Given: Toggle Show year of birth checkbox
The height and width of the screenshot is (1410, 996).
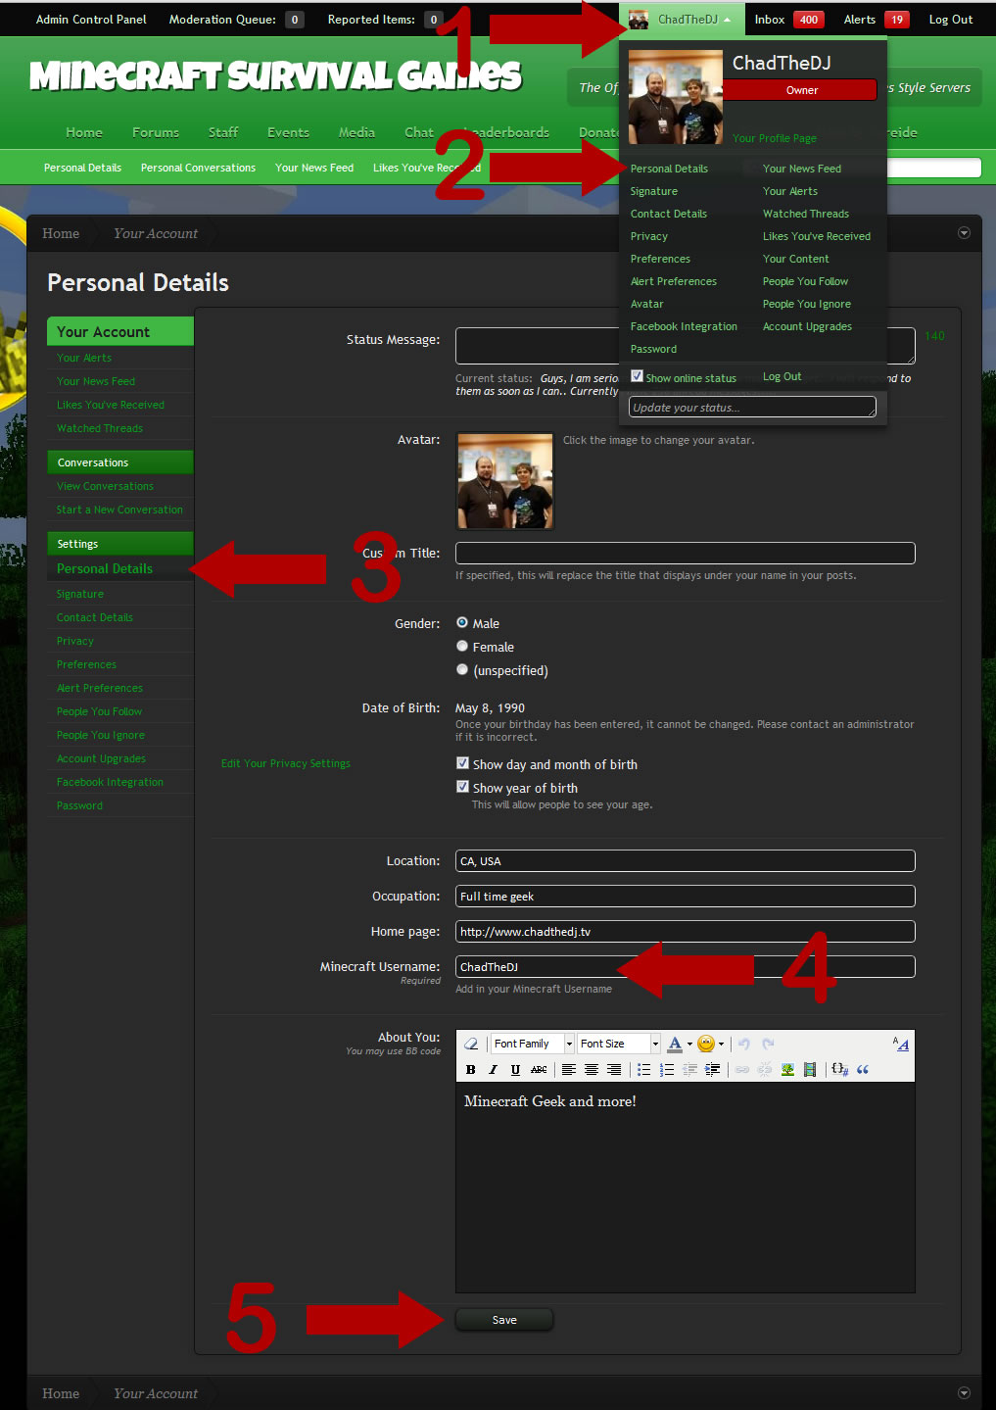Looking at the screenshot, I should pyautogui.click(x=462, y=787).
